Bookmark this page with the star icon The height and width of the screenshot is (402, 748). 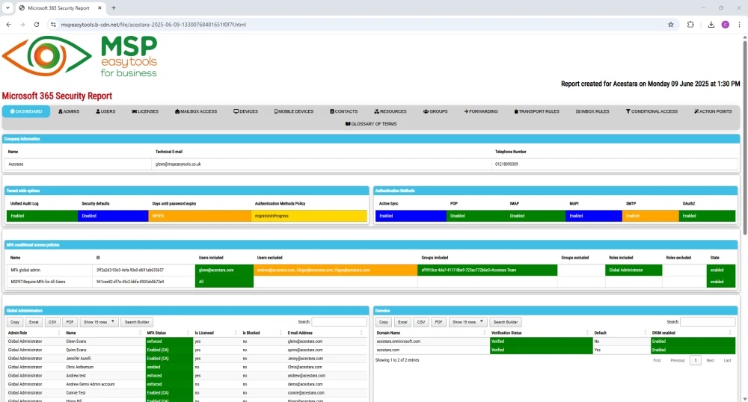pyautogui.click(x=671, y=25)
